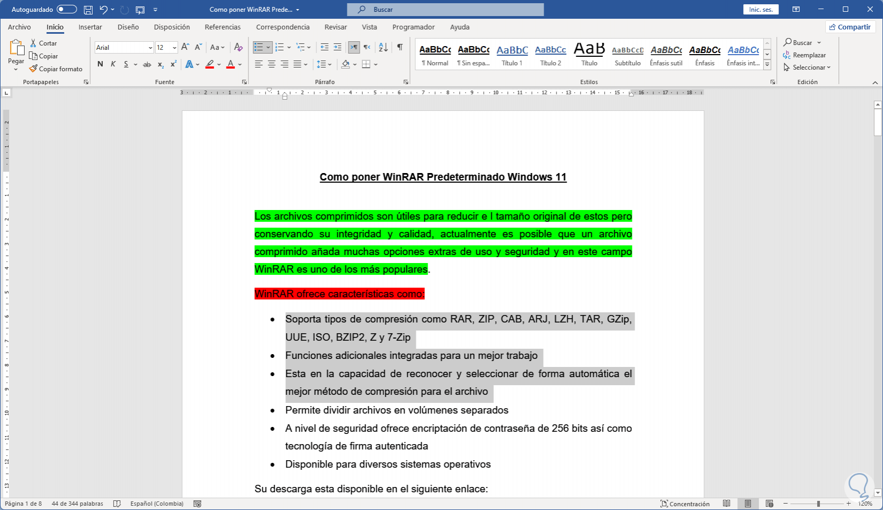Viewport: 883px width, 510px height.
Task: Click the vertical scrollbar thumb
Action: coord(878,123)
